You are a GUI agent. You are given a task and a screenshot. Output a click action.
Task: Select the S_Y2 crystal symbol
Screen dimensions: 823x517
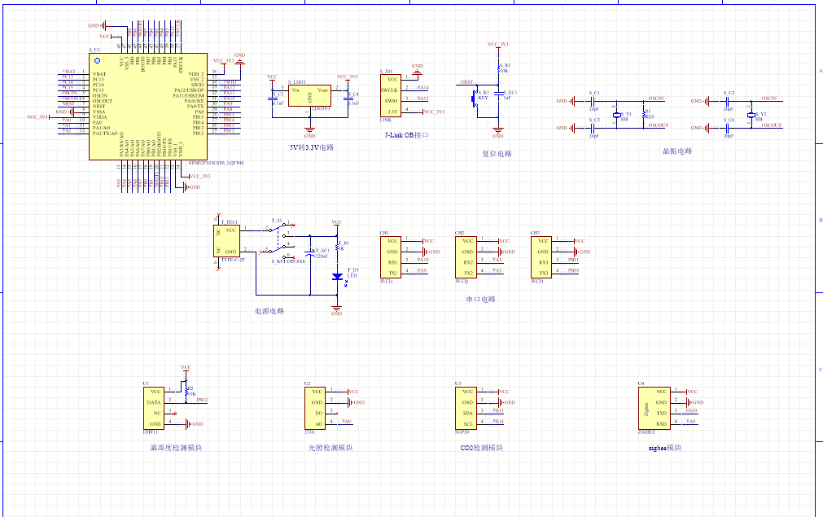pos(751,115)
